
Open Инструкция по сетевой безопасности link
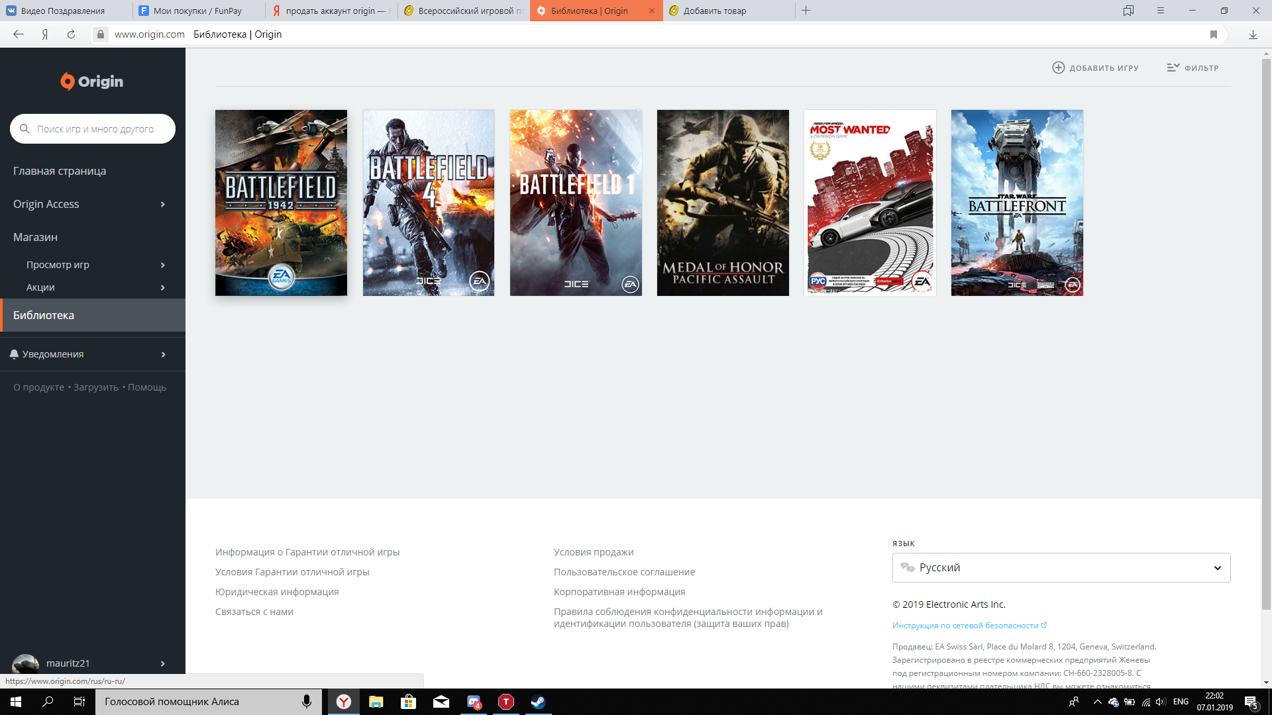coord(969,626)
